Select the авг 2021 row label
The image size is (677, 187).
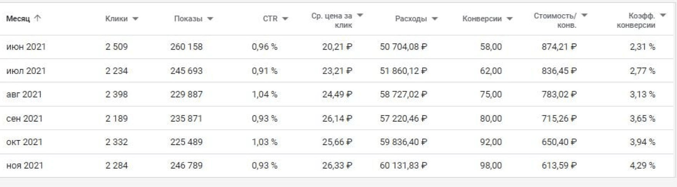tap(24, 95)
